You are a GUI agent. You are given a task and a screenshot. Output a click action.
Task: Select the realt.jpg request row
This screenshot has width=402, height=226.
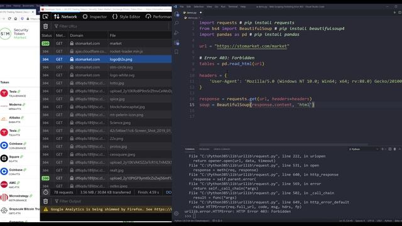(106, 170)
